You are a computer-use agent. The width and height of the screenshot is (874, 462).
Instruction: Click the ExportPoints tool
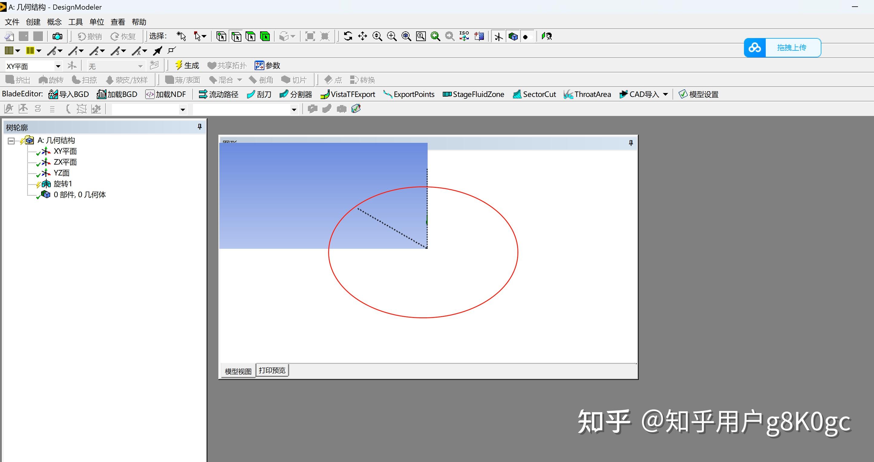409,94
